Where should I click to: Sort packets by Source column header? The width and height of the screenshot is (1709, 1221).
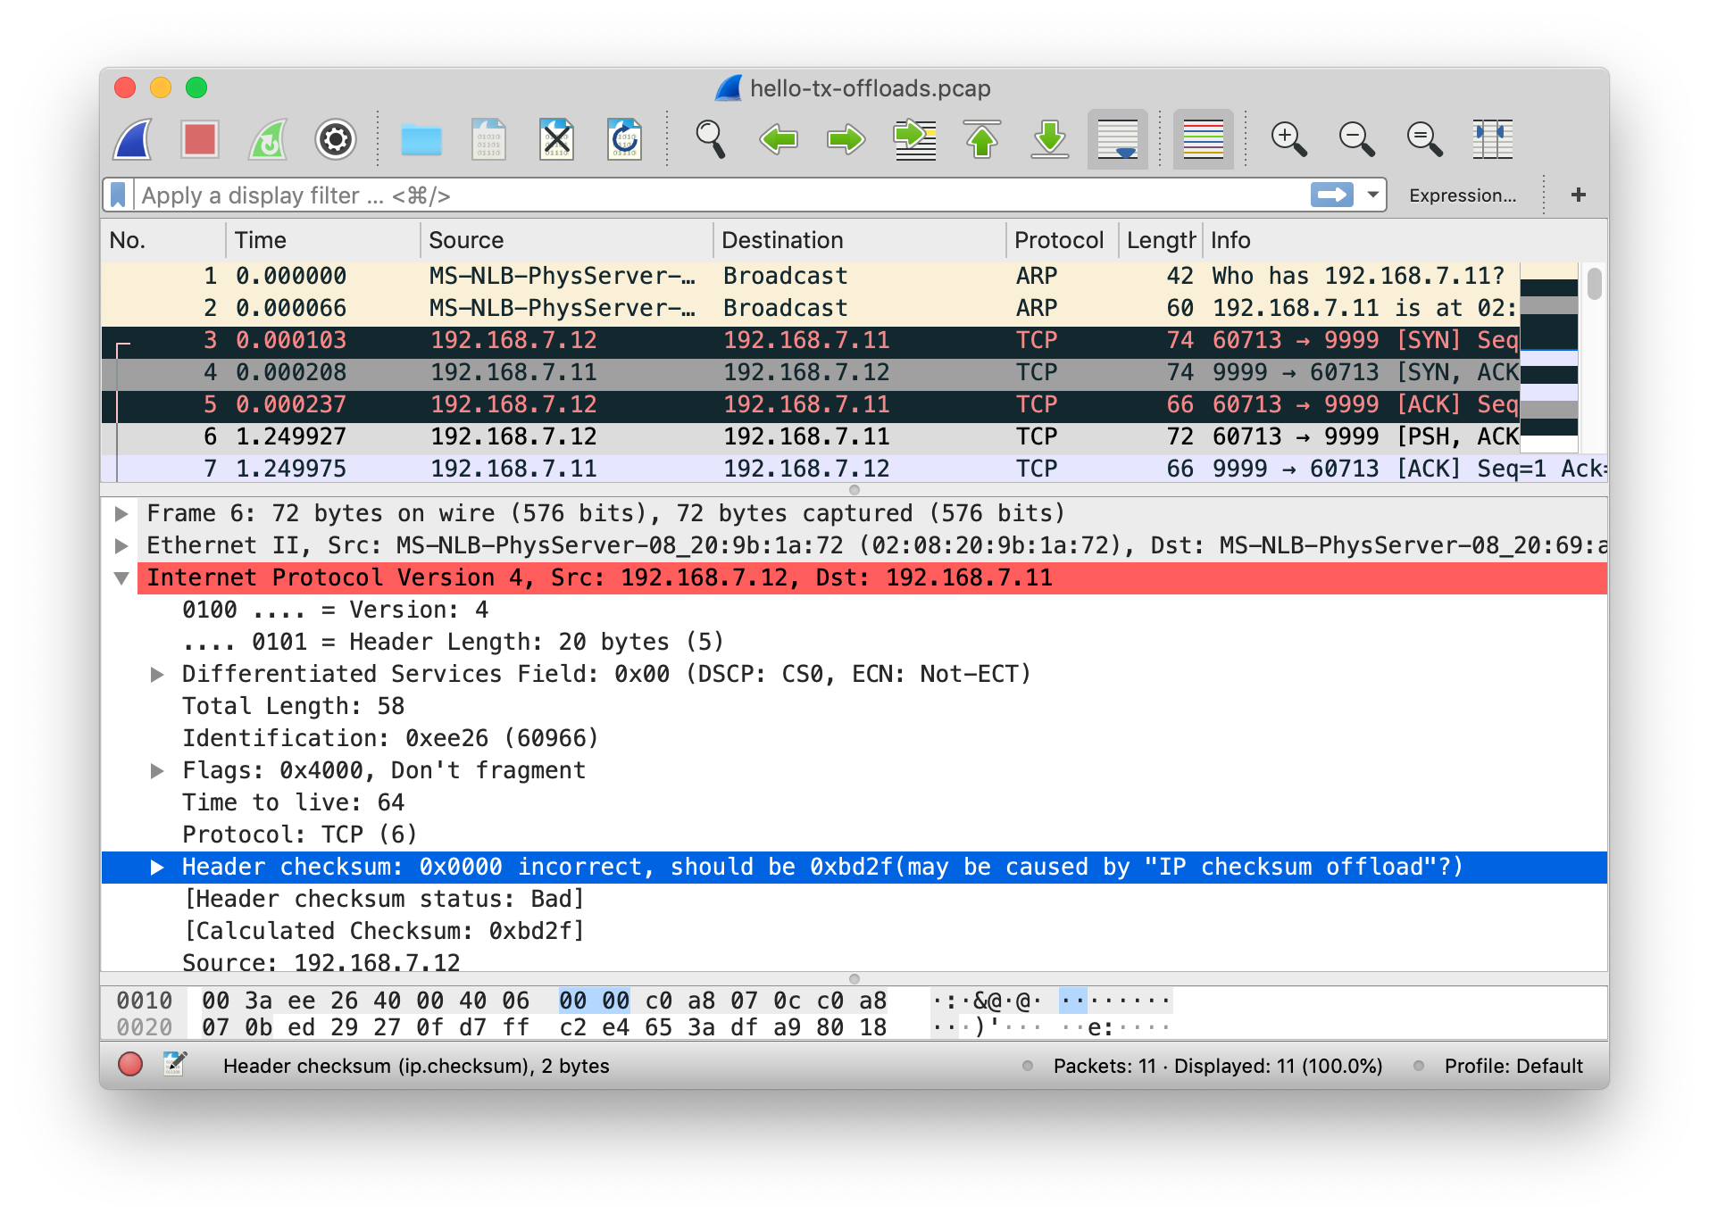(x=466, y=240)
